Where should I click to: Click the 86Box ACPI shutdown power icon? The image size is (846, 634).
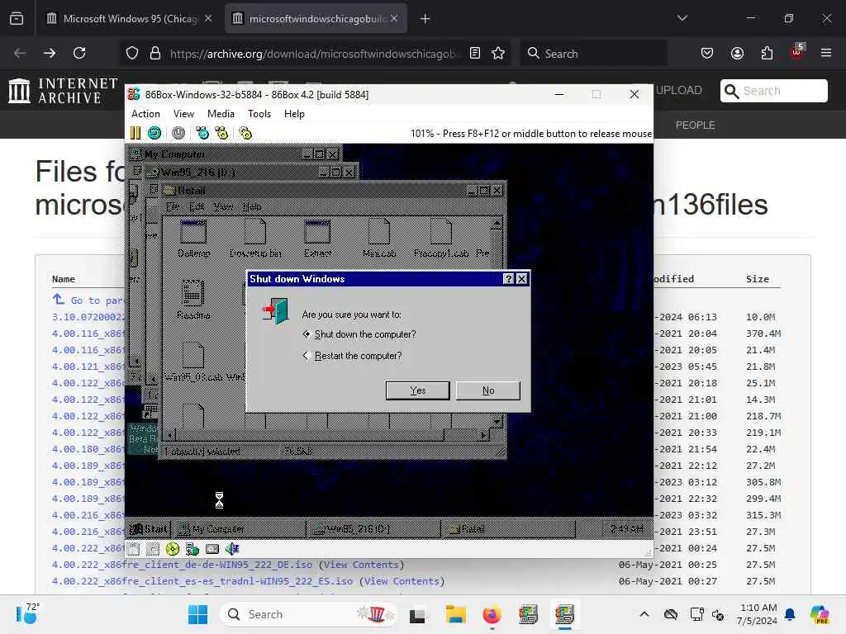(x=178, y=133)
